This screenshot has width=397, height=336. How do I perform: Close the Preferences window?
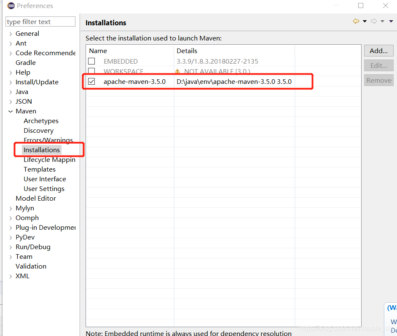pyautogui.click(x=385, y=5)
